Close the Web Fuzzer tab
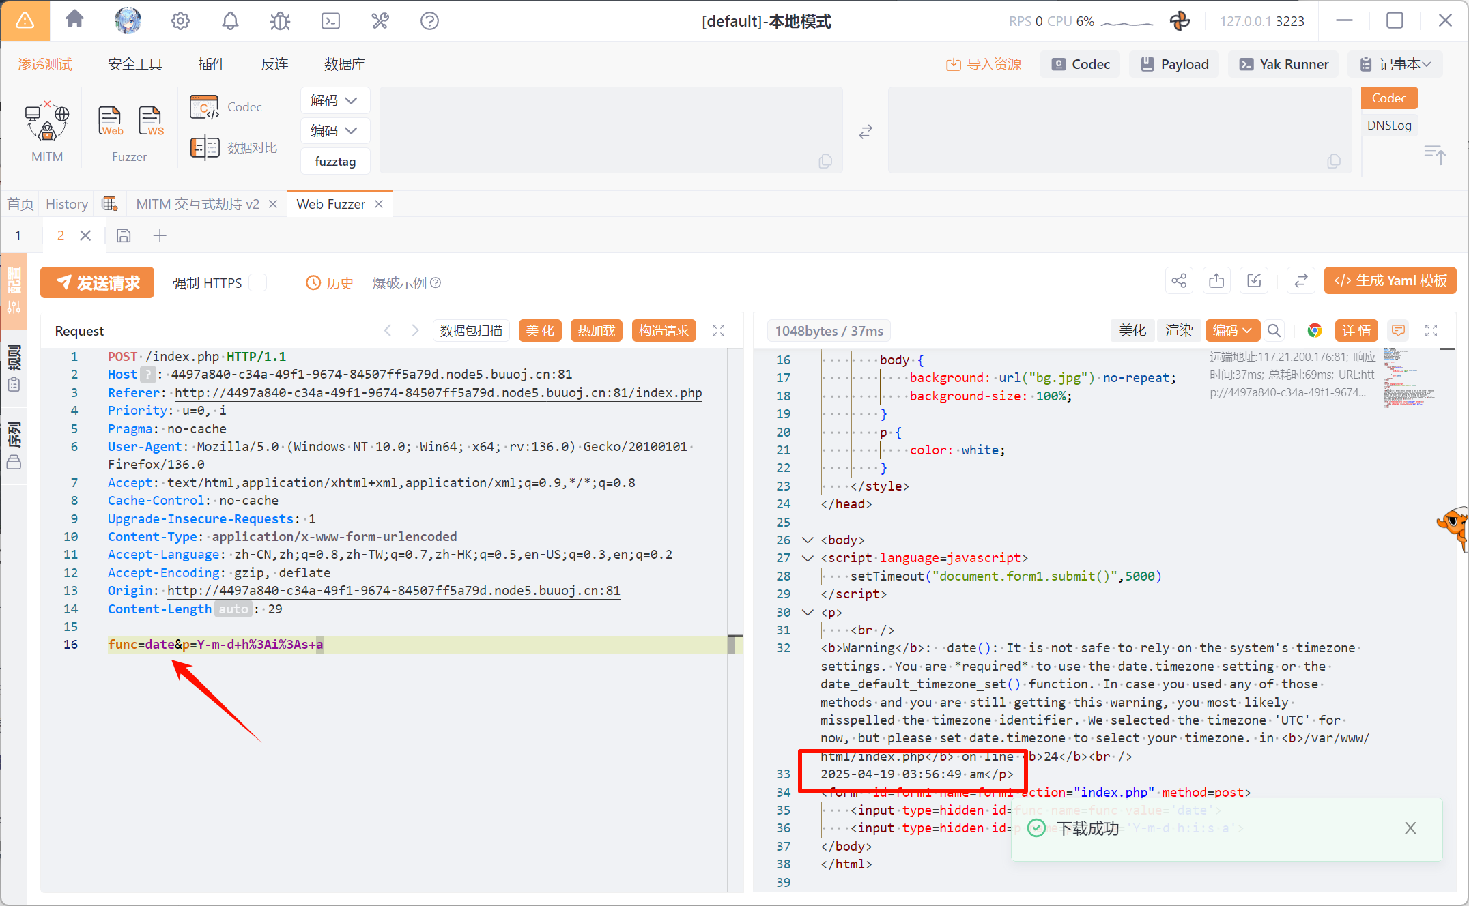This screenshot has width=1469, height=906. point(380,204)
